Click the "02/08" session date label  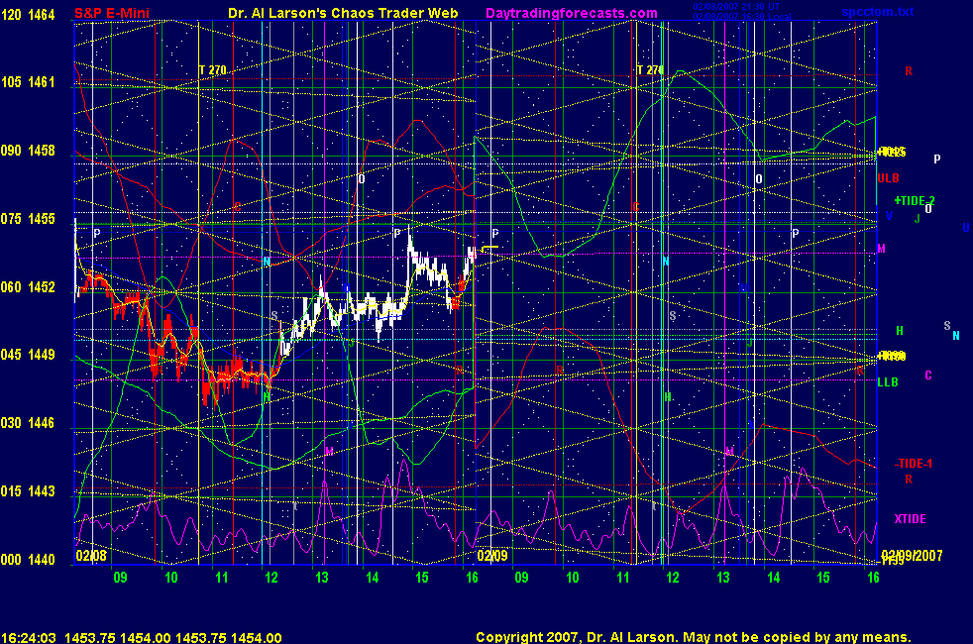pos(91,555)
